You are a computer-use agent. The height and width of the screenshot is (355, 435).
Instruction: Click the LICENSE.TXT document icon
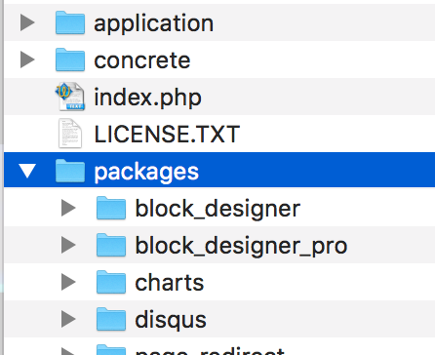click(70, 134)
